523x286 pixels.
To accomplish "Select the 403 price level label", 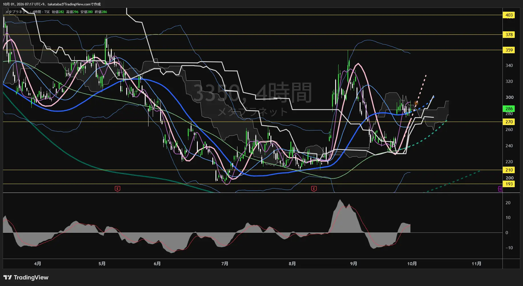I will [509, 15].
